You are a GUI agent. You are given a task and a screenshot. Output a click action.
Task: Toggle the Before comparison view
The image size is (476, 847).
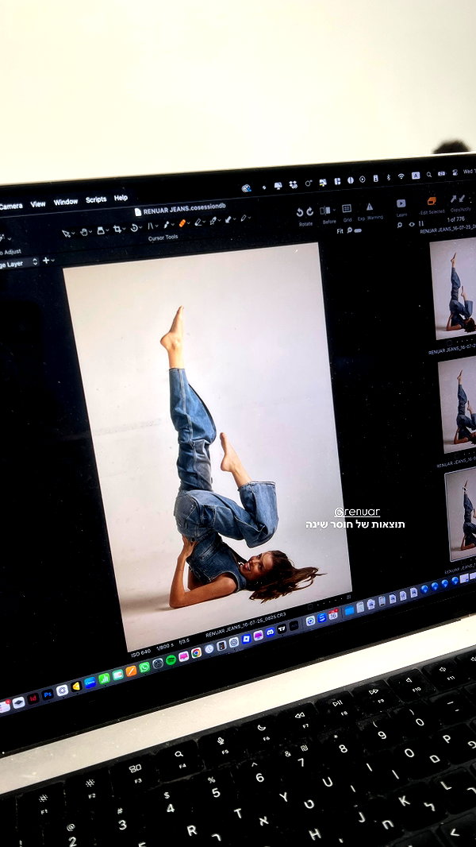click(x=325, y=210)
